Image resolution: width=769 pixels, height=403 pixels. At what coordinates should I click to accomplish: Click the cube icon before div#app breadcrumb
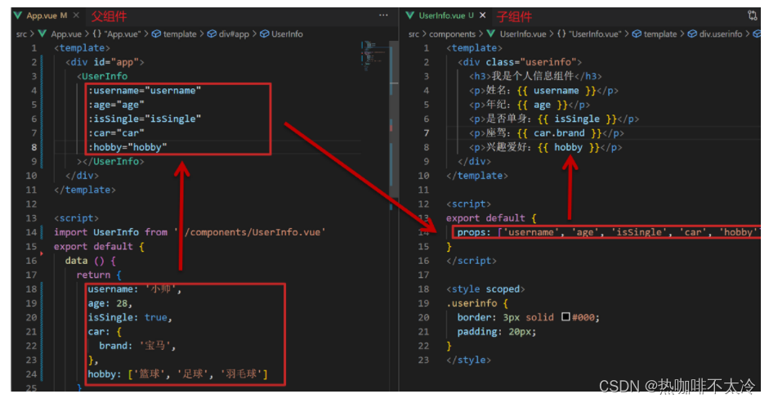[212, 34]
